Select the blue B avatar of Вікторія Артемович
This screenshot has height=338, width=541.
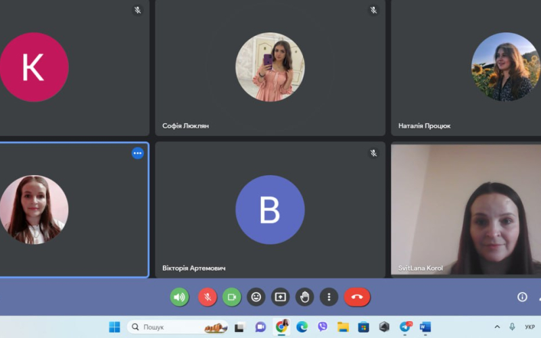click(270, 210)
